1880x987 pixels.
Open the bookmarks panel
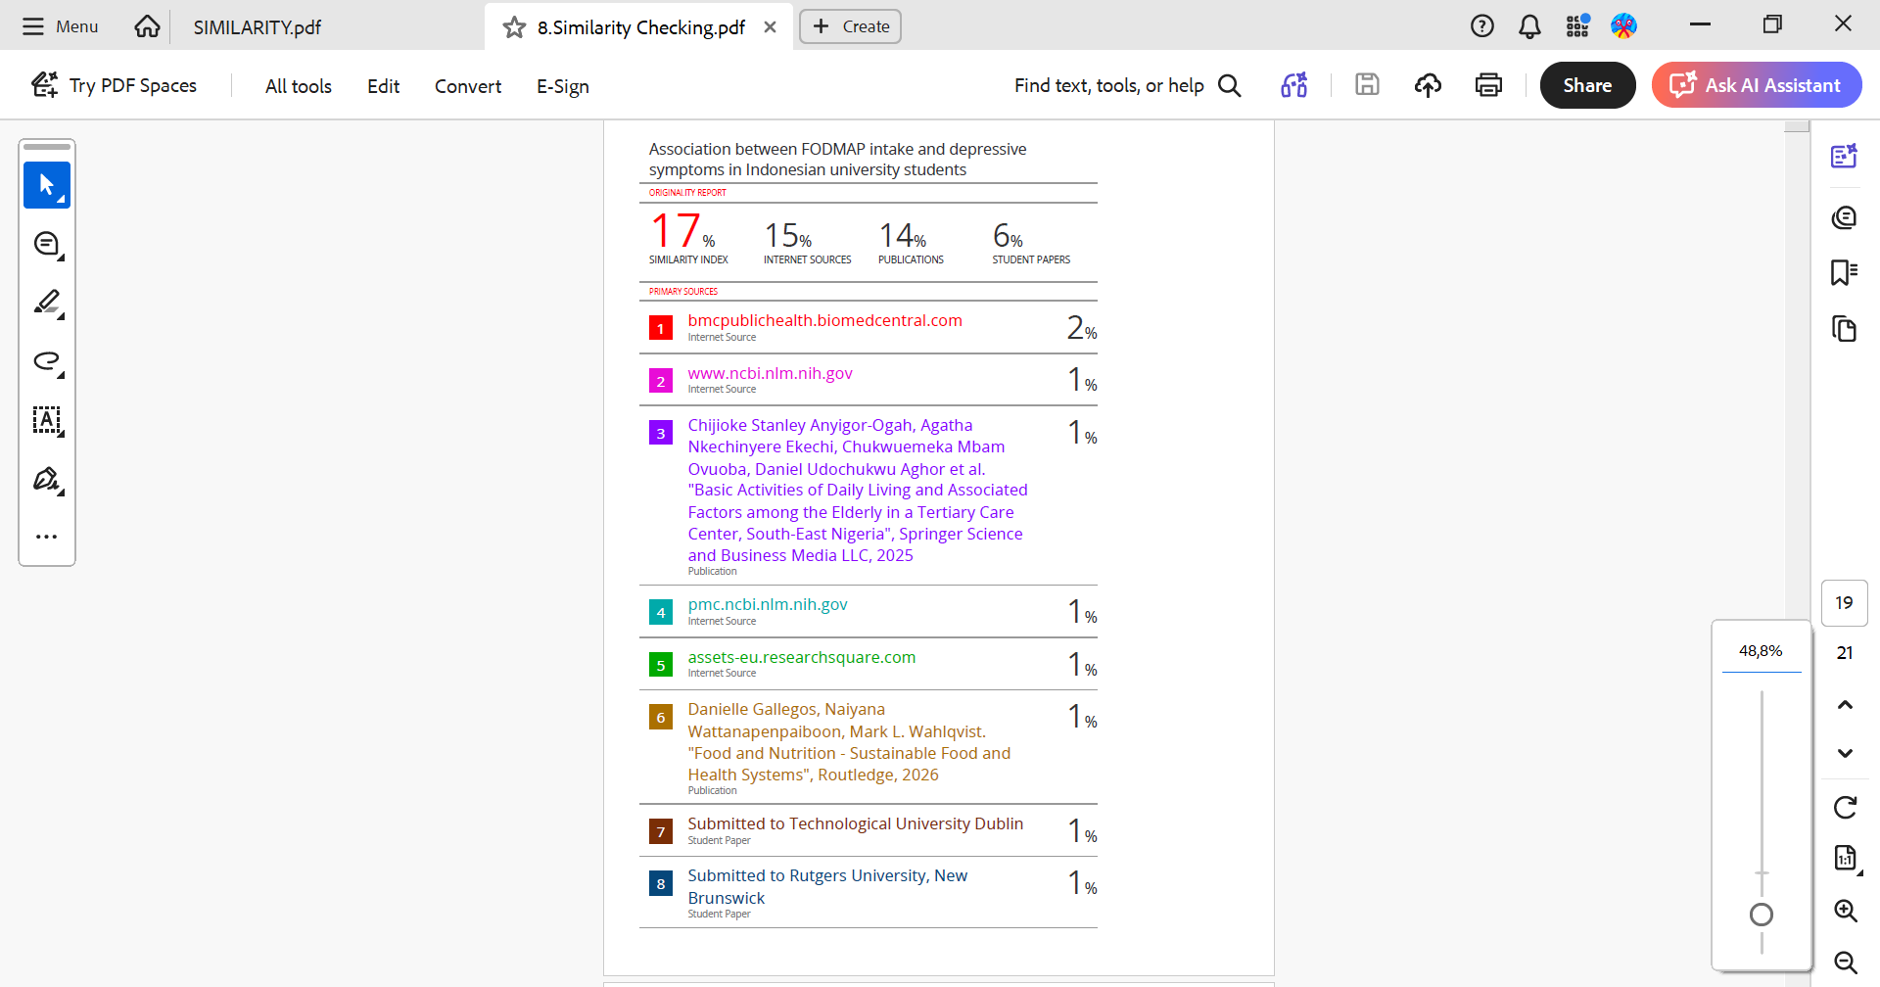(1844, 272)
